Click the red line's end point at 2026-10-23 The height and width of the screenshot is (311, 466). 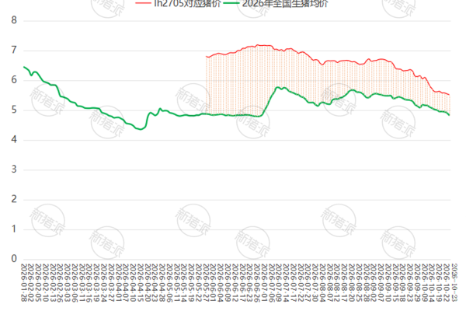click(450, 95)
